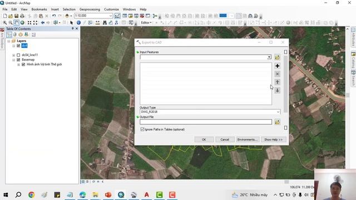The width and height of the screenshot is (356, 200).
Task: Open Chrome from the Windows taskbar
Action: [31, 194]
